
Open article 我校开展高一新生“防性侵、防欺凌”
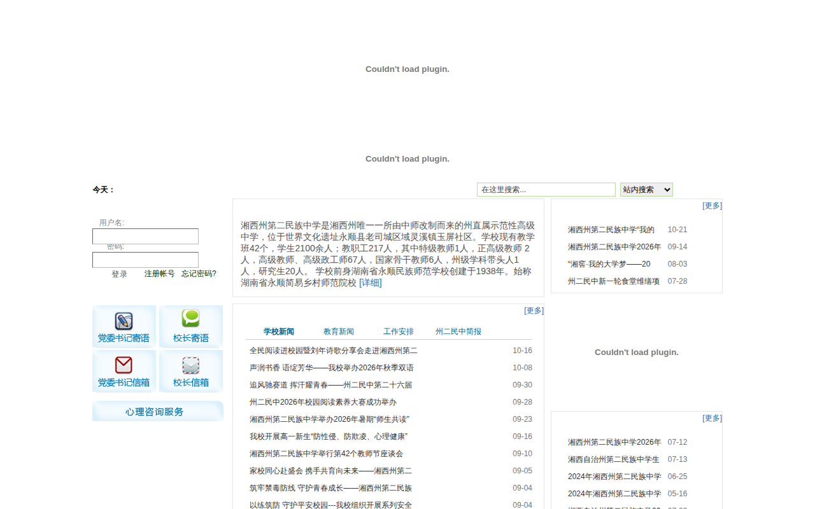(329, 436)
